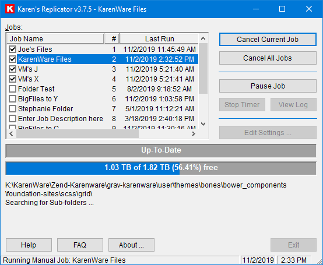The width and height of the screenshot is (323, 265).
Task: Enable the Folder Test job checkbox
Action: 13,89
